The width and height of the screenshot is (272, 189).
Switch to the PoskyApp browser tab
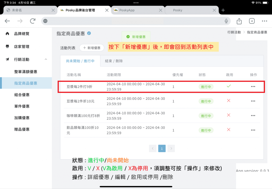click(138, 10)
